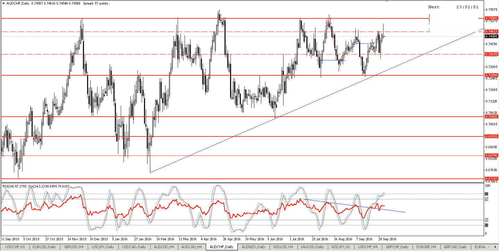Select the GBPCAD,Daily tab

(x=455, y=247)
